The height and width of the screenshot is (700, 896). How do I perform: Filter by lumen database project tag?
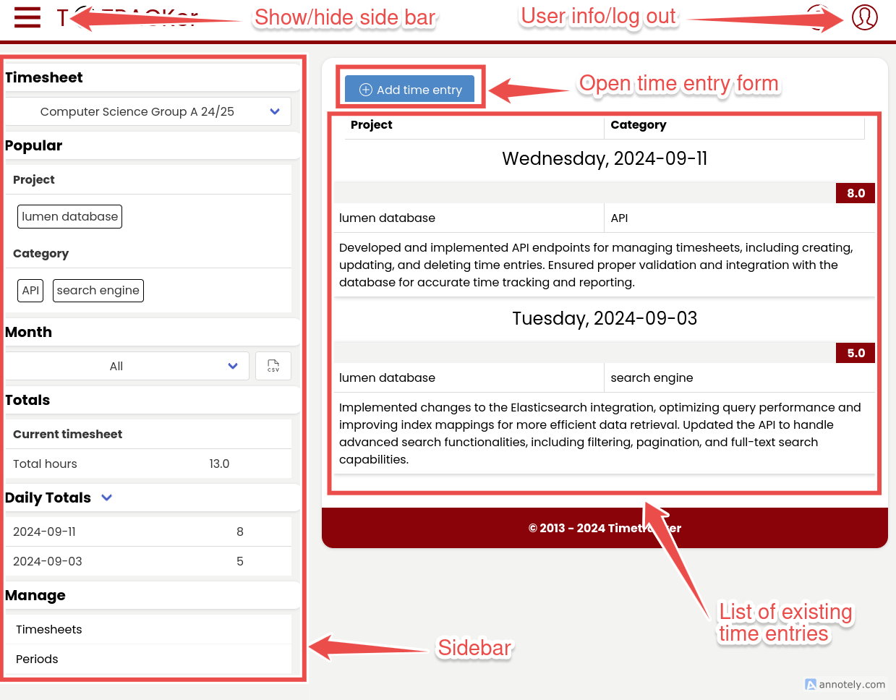[x=69, y=217]
